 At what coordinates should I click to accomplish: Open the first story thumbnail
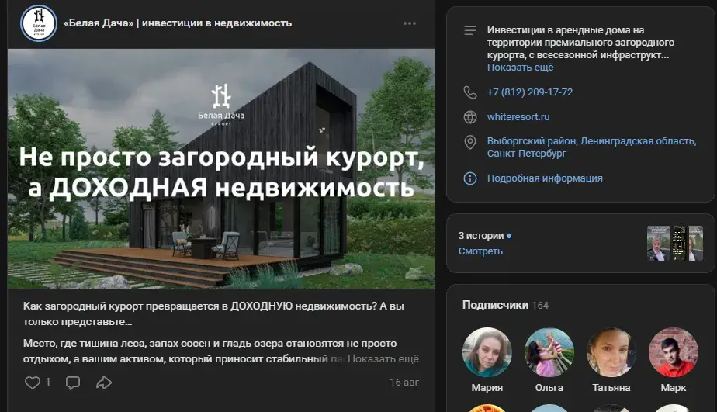point(658,244)
